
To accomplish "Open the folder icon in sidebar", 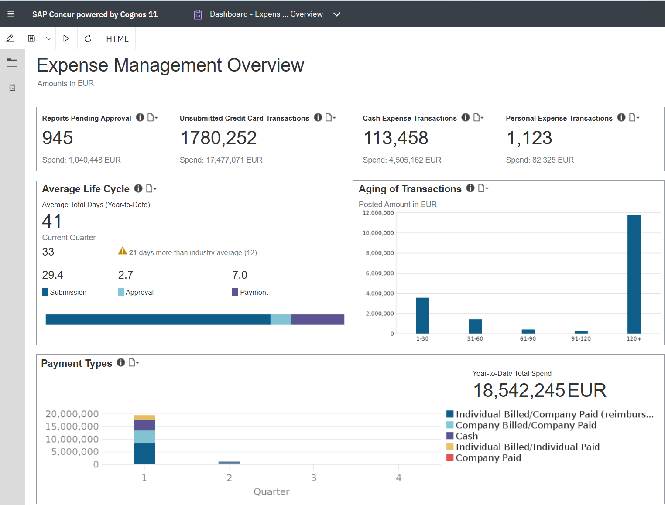I will [12, 63].
